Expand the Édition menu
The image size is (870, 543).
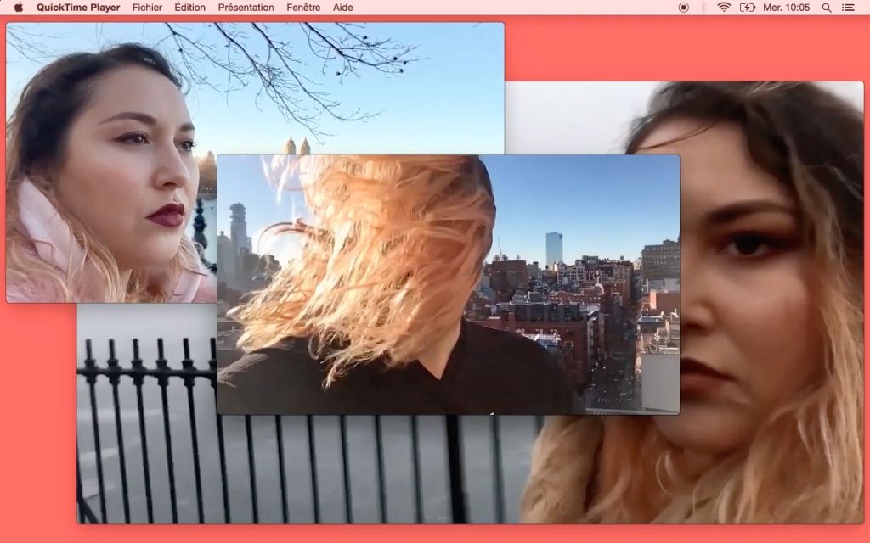click(x=189, y=8)
